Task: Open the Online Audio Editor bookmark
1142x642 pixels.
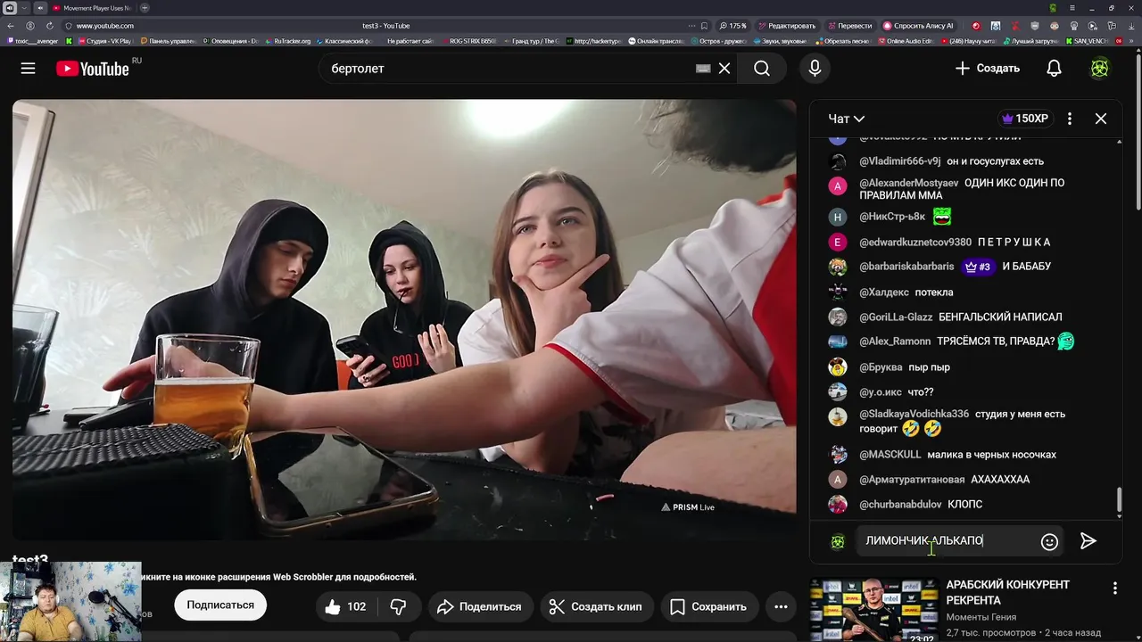Action: click(x=905, y=41)
